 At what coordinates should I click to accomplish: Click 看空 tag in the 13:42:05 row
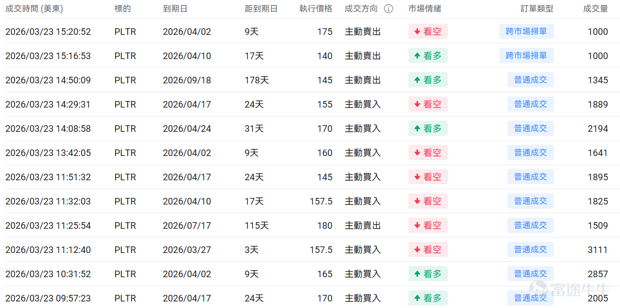tap(428, 152)
